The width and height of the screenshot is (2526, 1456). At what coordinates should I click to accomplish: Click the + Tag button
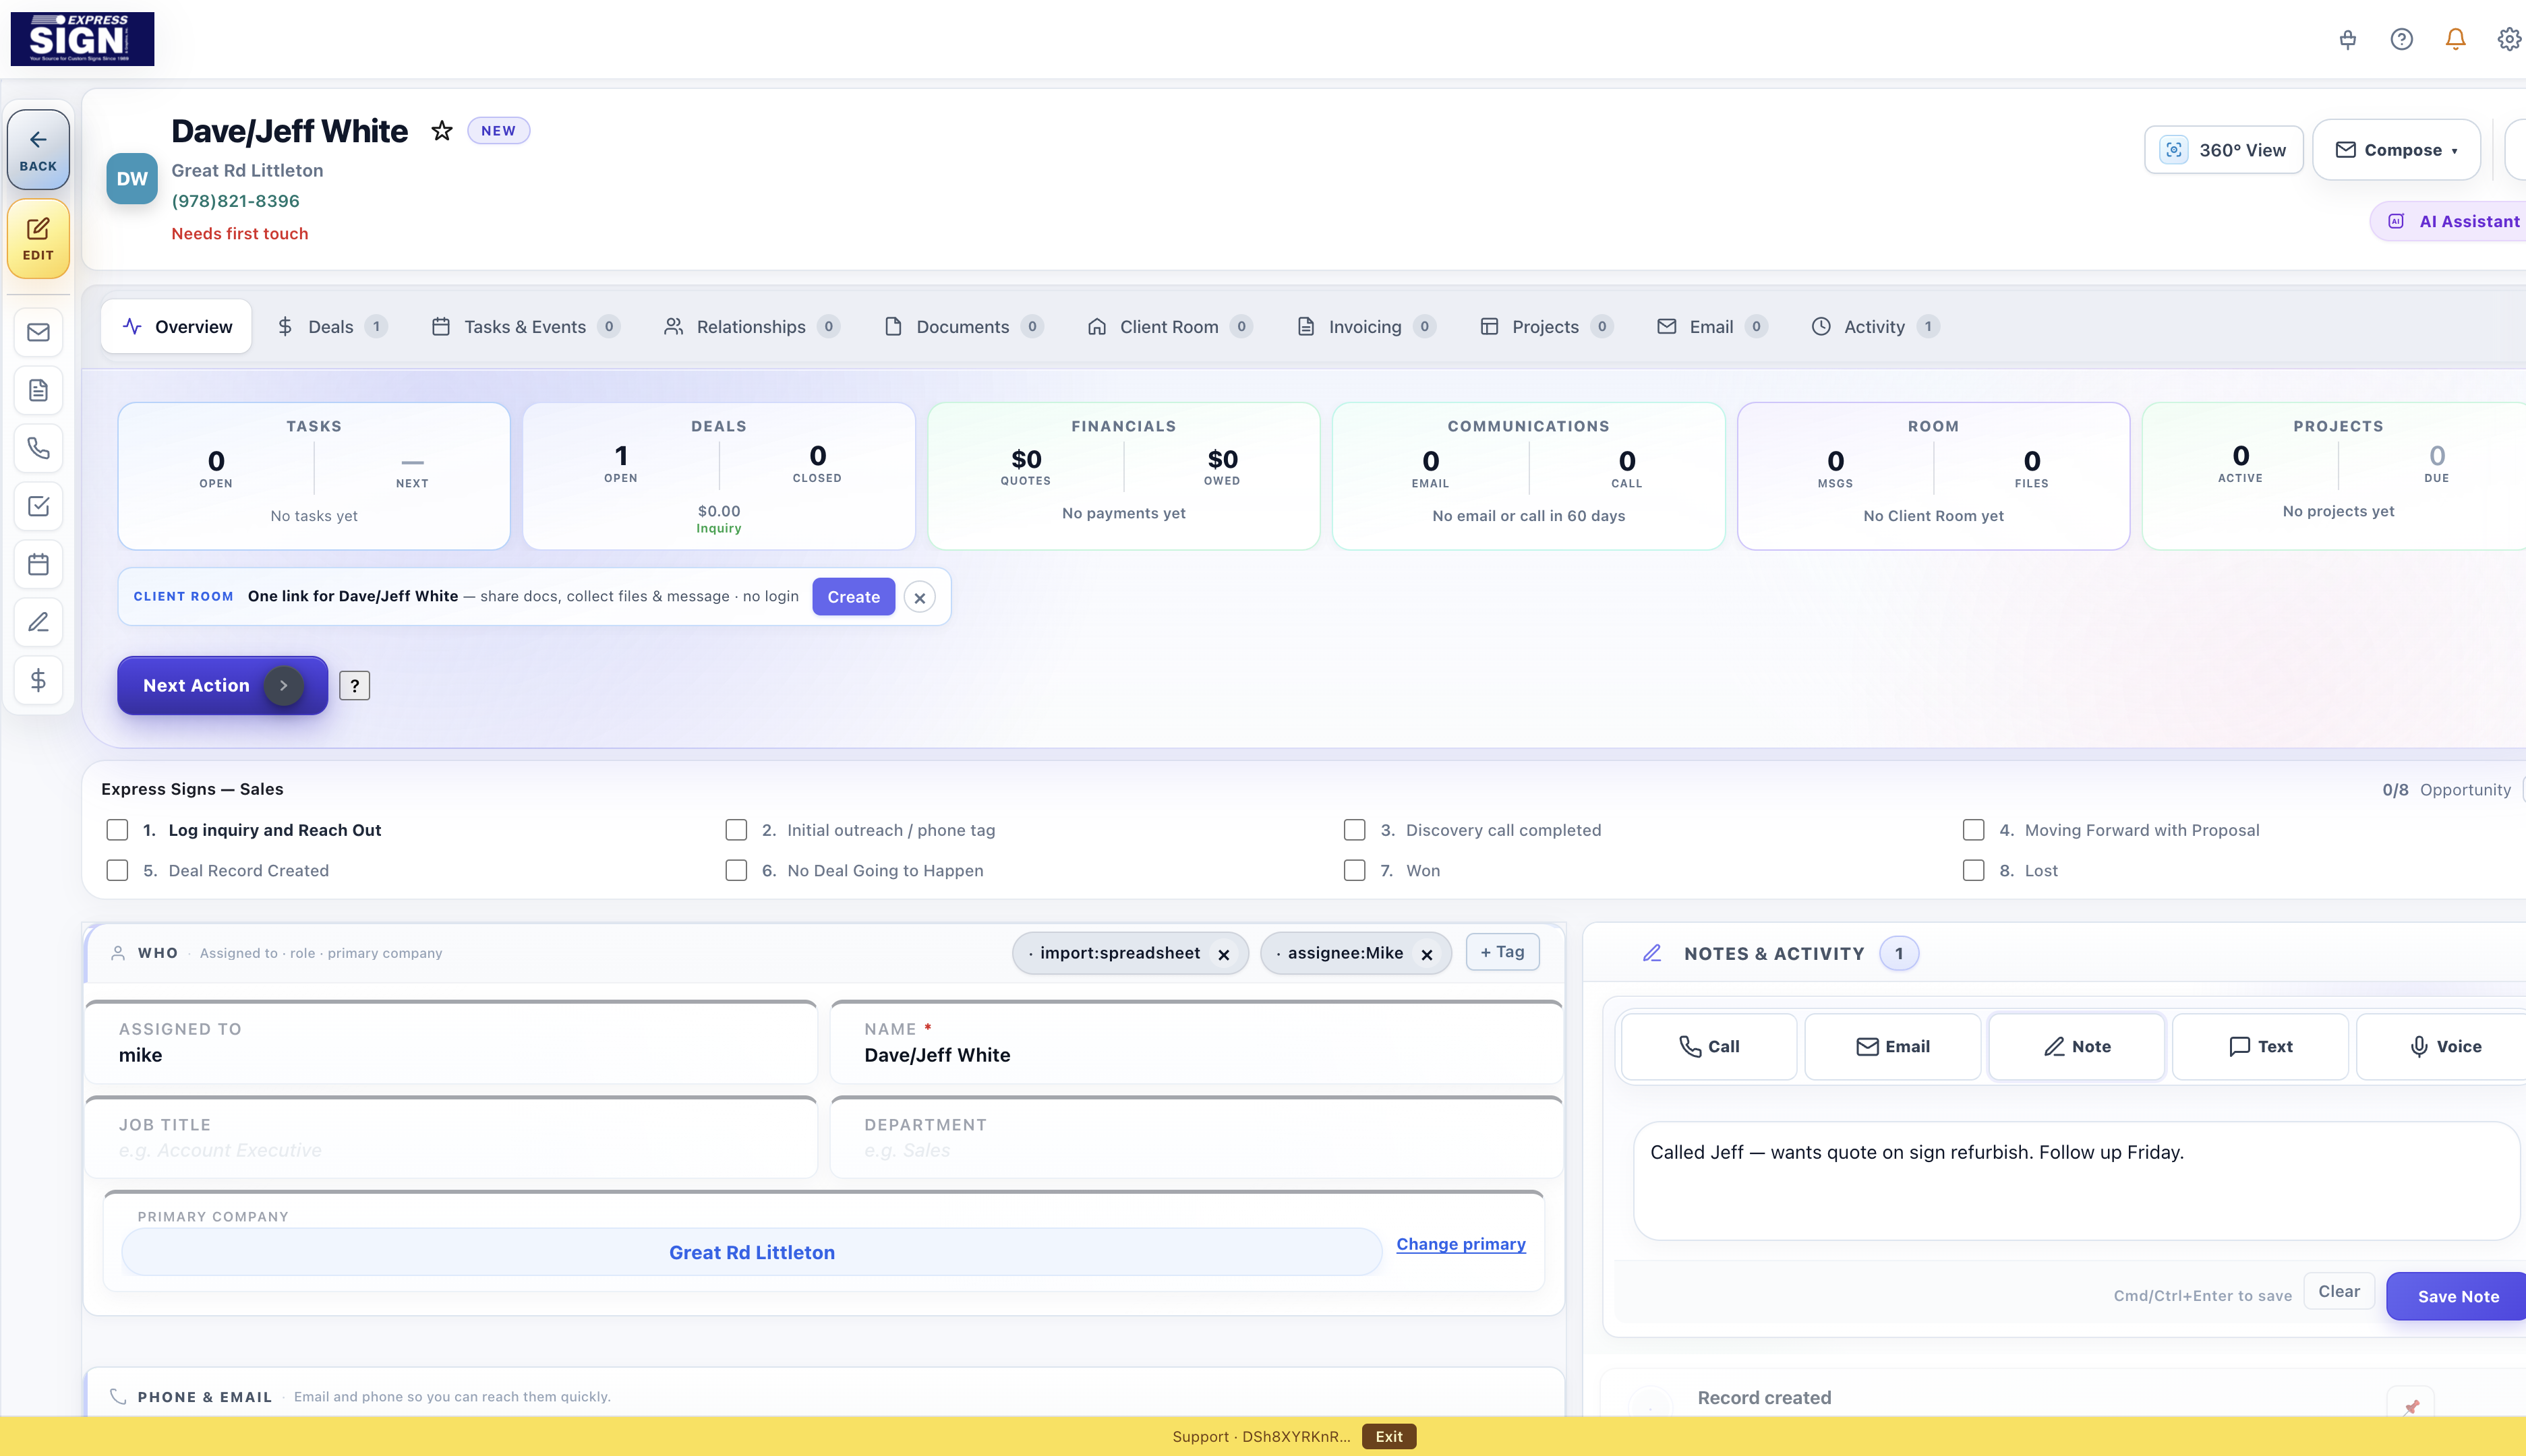coord(1502,952)
